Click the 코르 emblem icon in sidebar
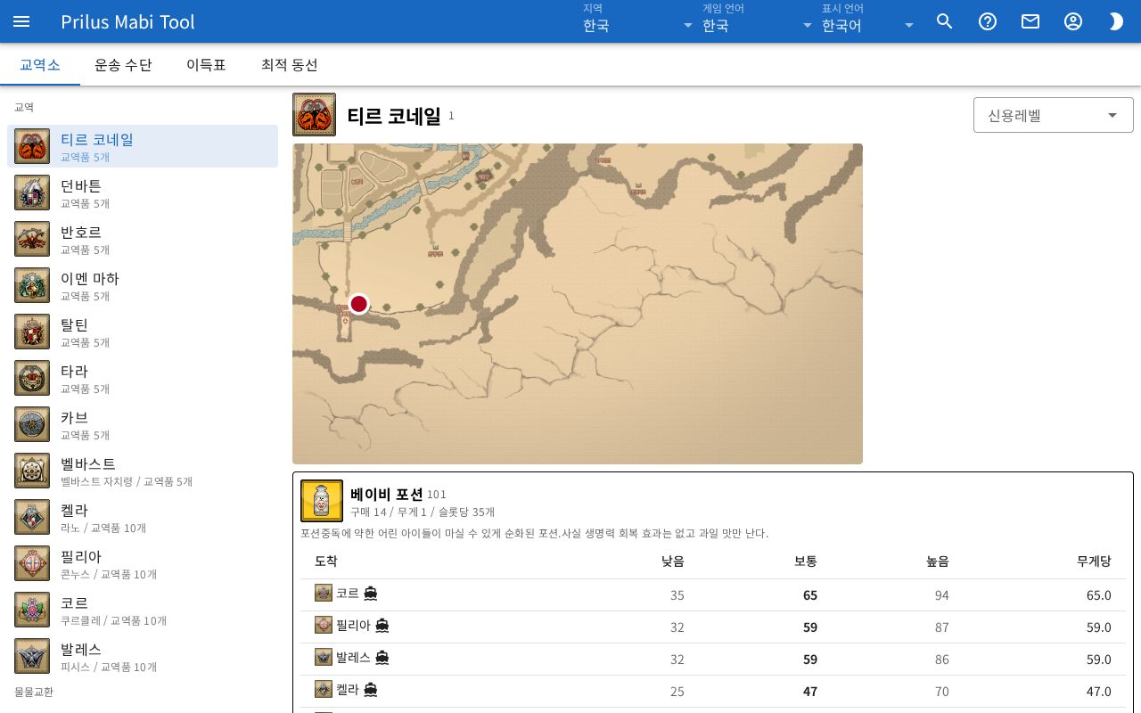Screen dimensions: 1141x713 32,610
